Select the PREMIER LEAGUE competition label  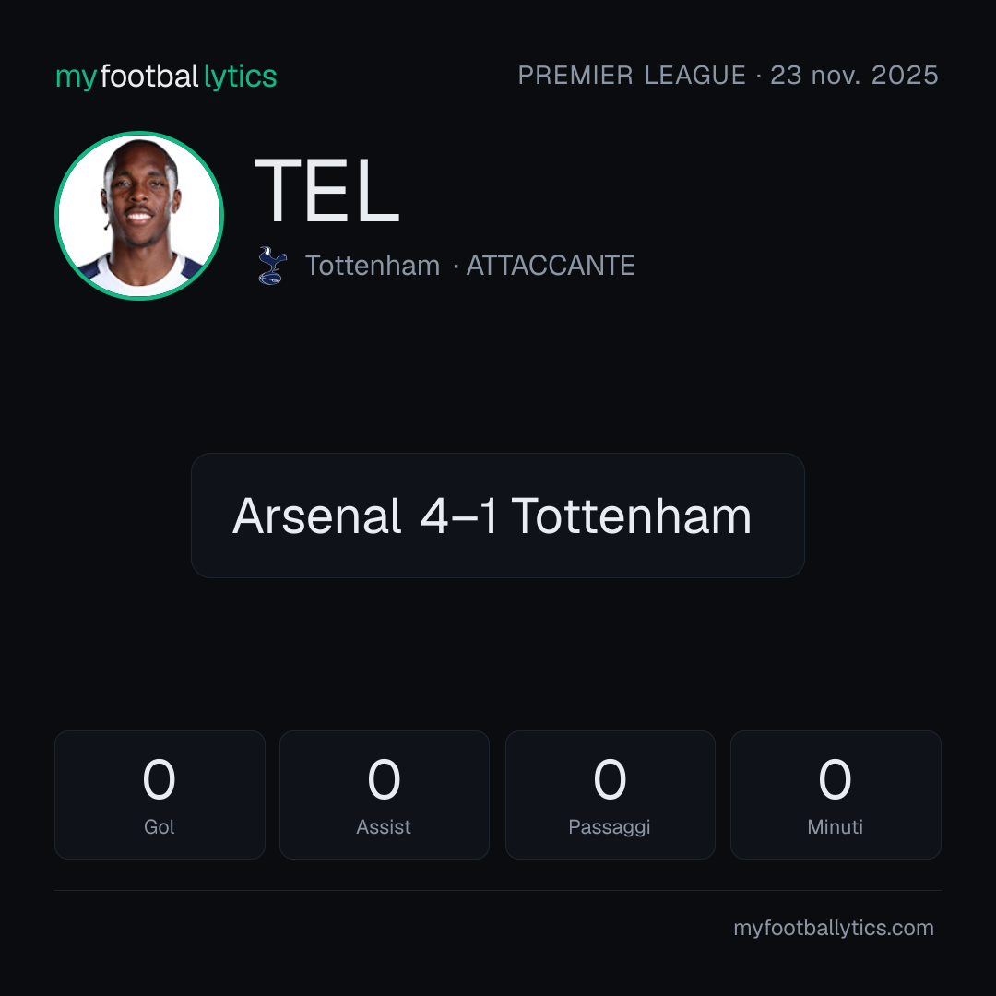[632, 76]
